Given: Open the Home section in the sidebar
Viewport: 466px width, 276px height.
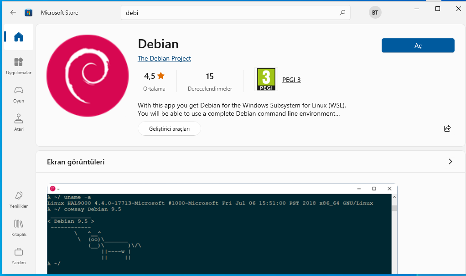Looking at the screenshot, I should [18, 37].
